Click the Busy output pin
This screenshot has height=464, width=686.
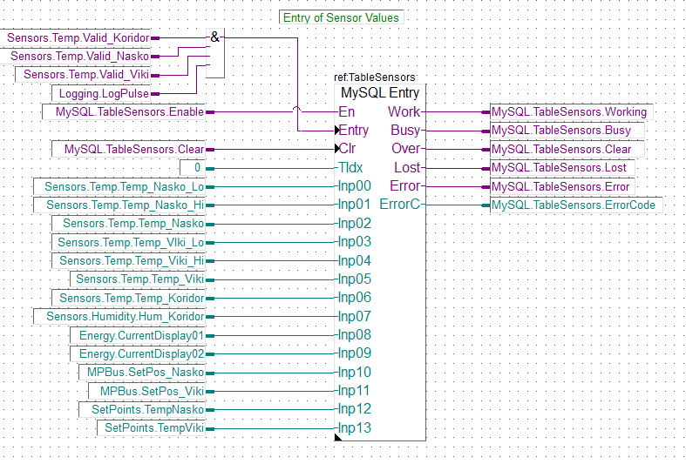pos(405,131)
